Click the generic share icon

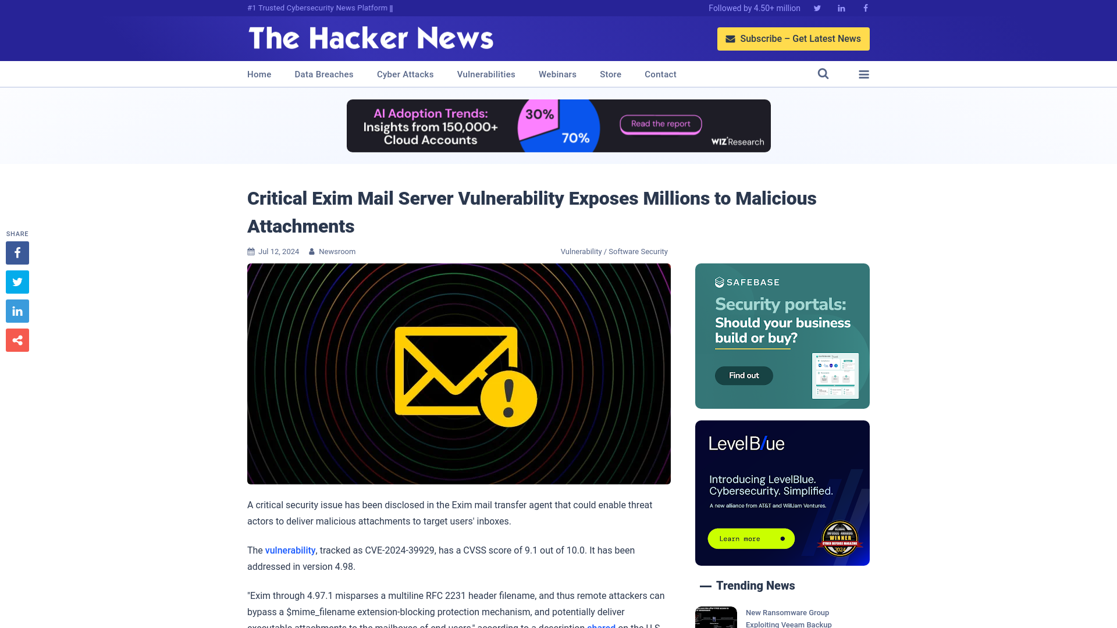tap(17, 340)
